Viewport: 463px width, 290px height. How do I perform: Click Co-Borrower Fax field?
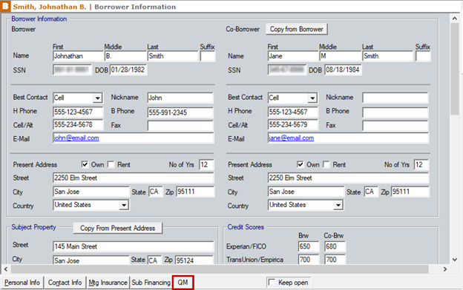point(395,126)
